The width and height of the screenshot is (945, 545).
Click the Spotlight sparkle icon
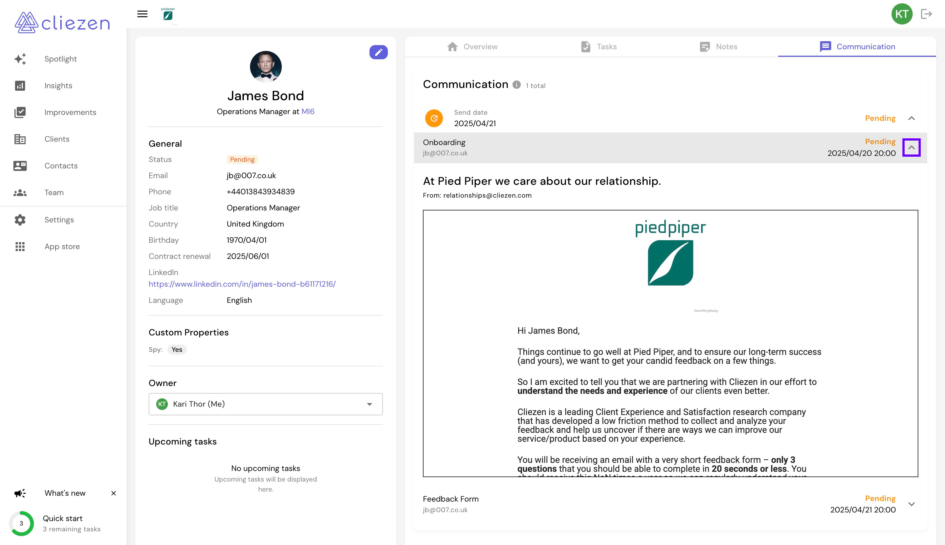pyautogui.click(x=20, y=59)
